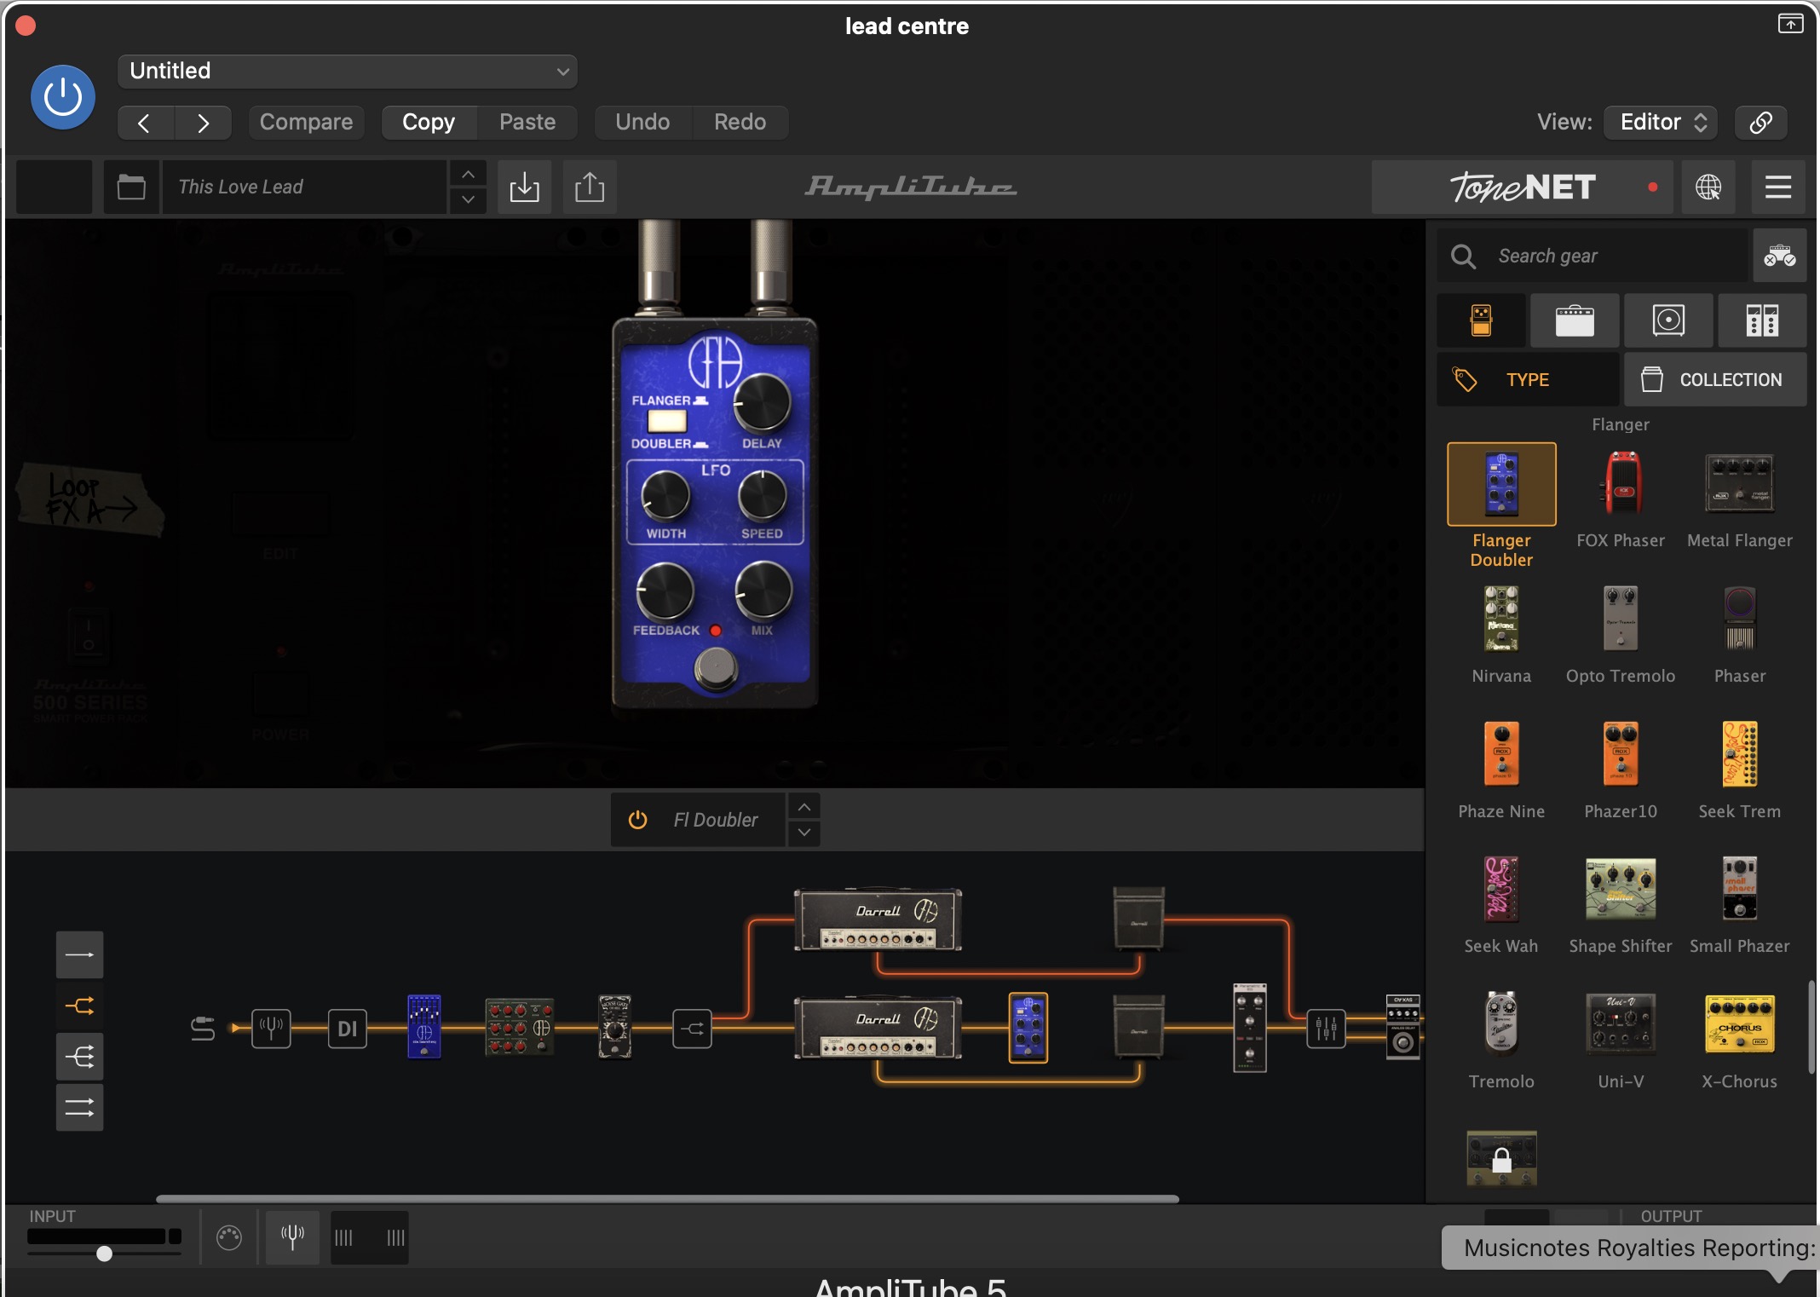Viewport: 1820px width, 1297px height.
Task: Click the Undo button
Action: 642,123
